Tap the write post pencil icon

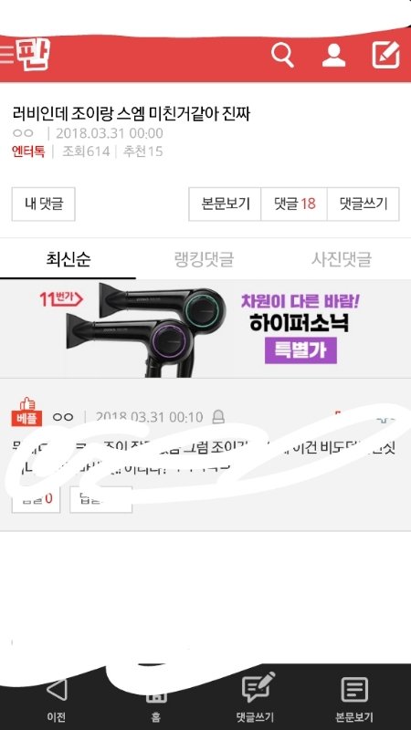coord(385,55)
